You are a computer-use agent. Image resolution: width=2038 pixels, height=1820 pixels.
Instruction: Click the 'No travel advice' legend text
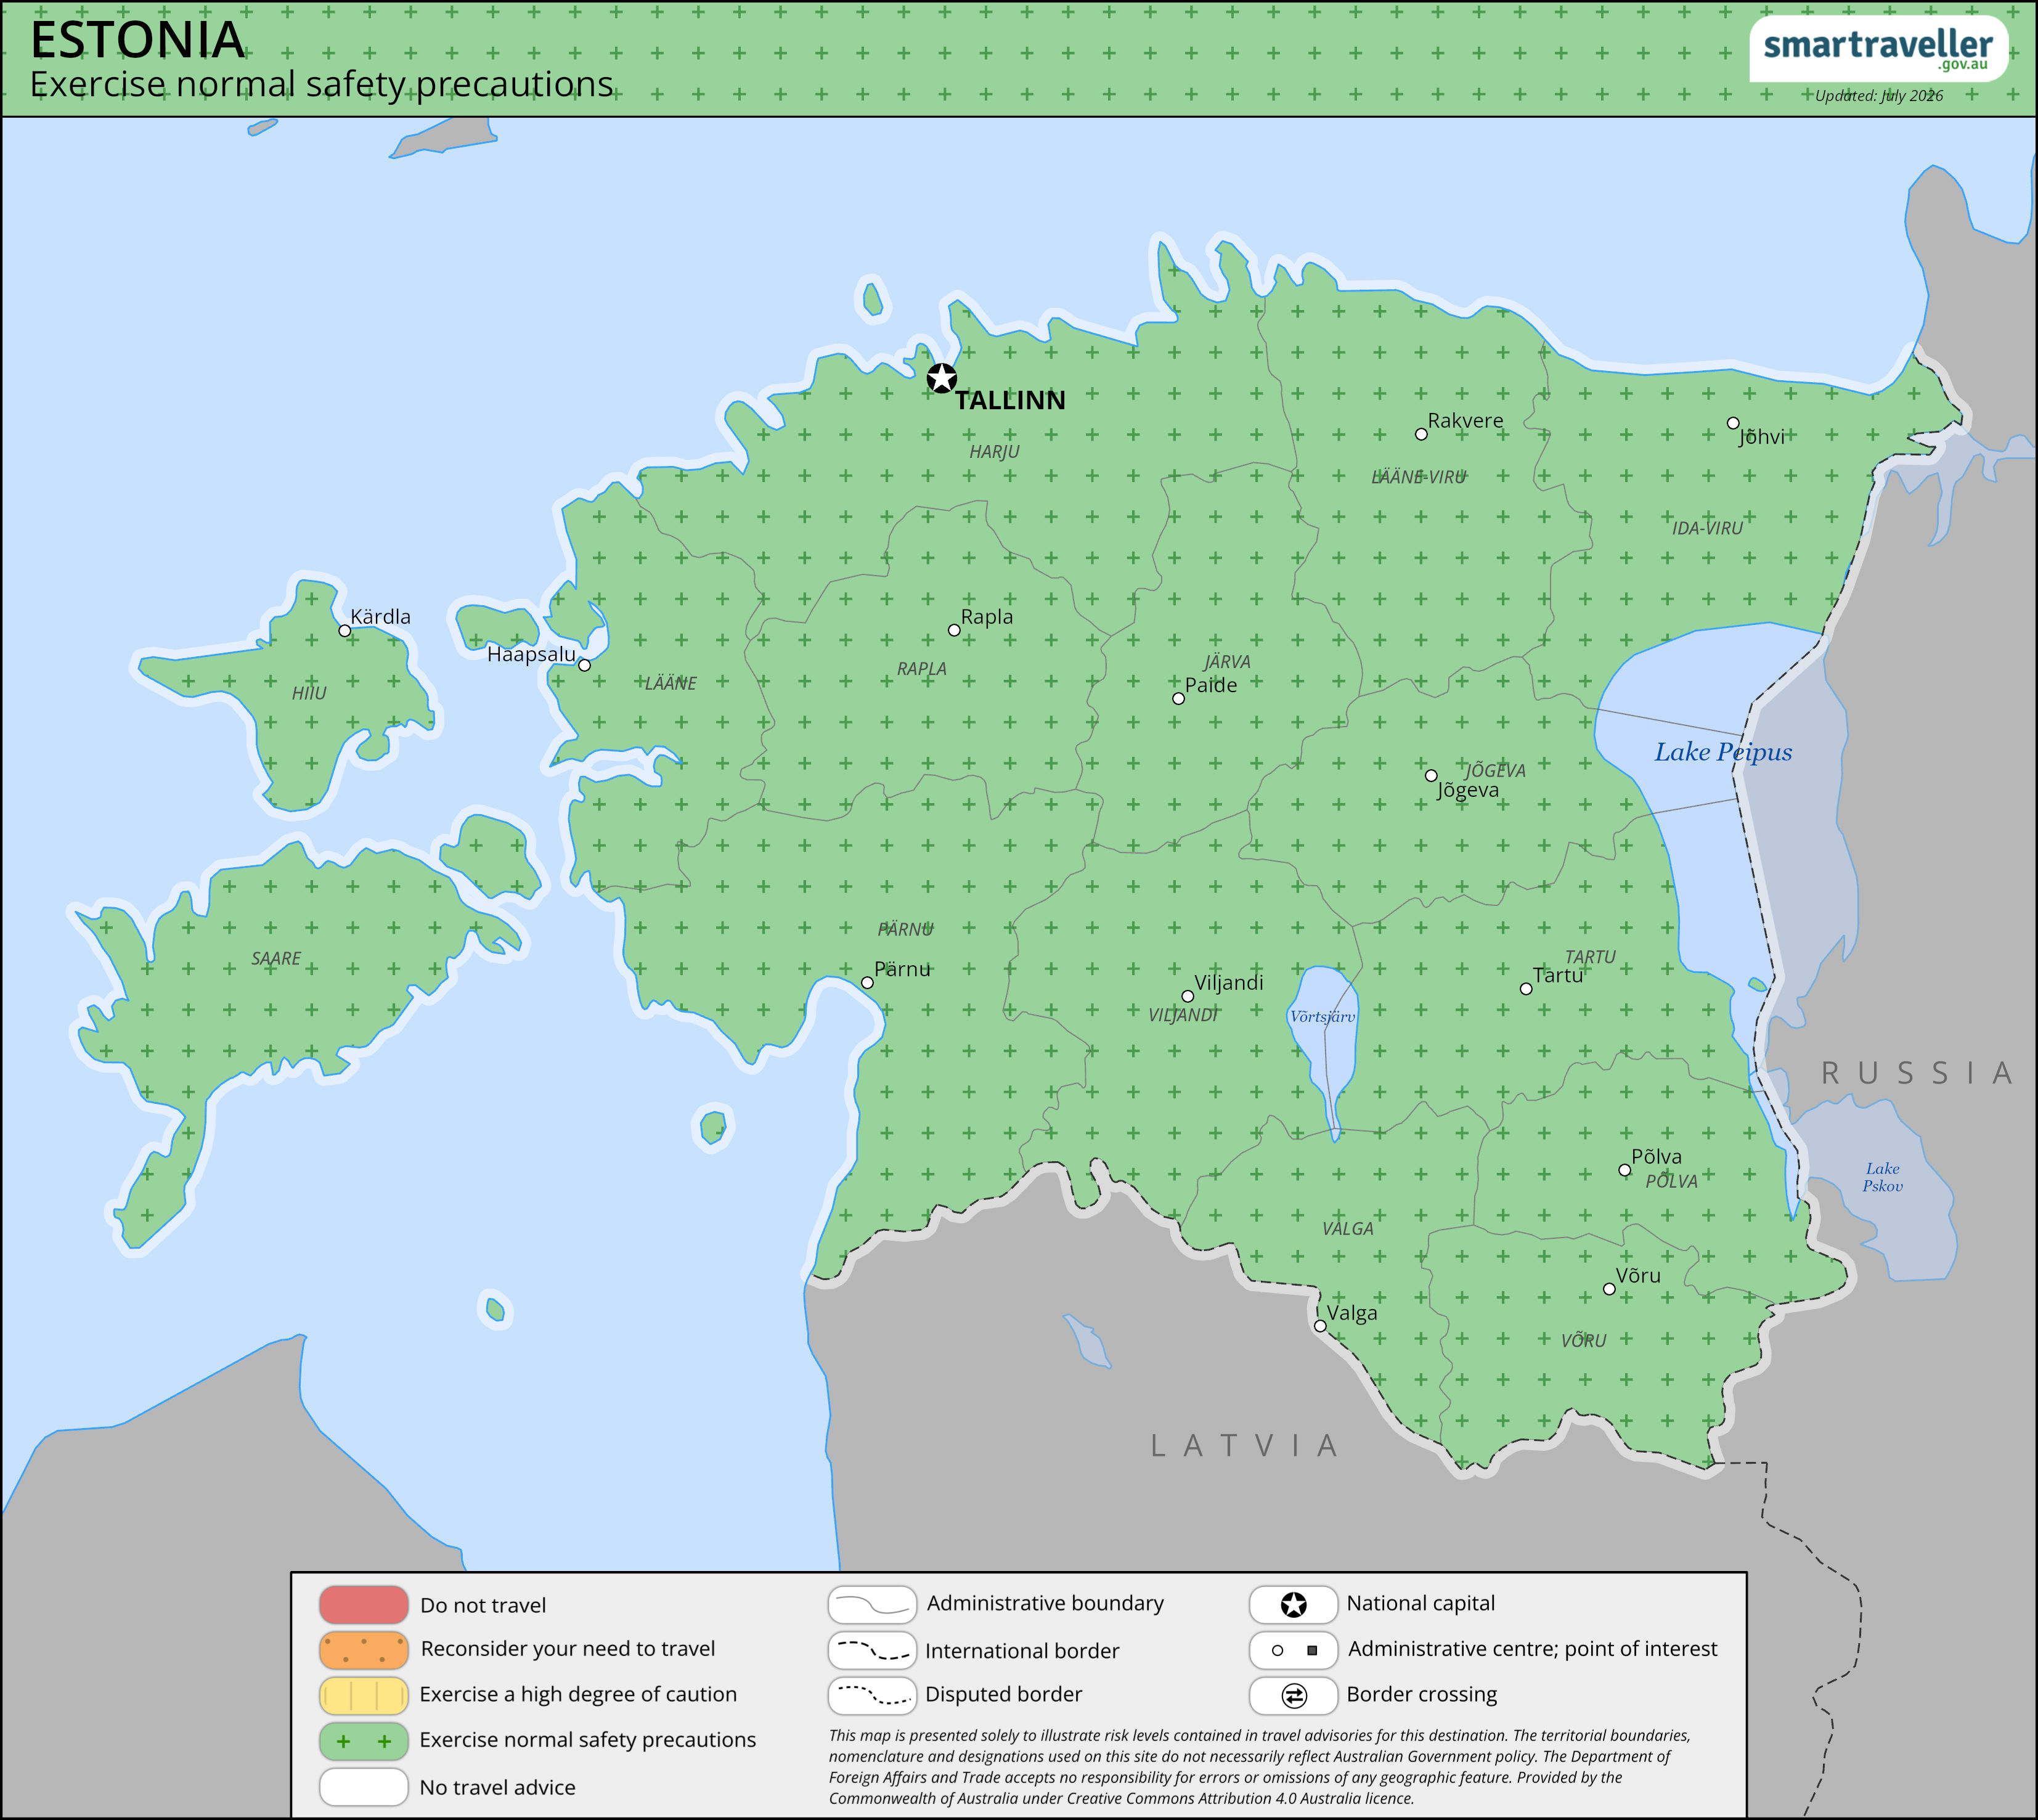[497, 1788]
